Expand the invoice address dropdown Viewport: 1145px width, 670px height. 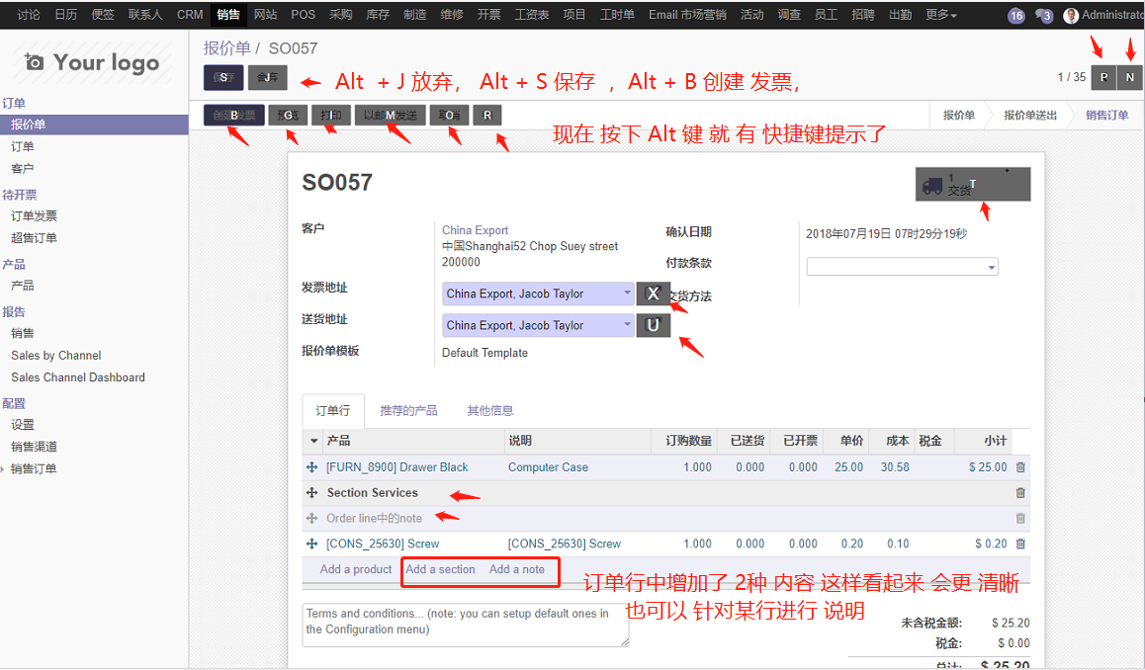click(627, 293)
